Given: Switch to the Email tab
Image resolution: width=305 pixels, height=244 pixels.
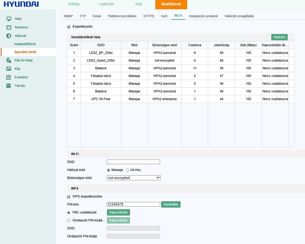Looking at the screenshot, I should click(97, 16).
